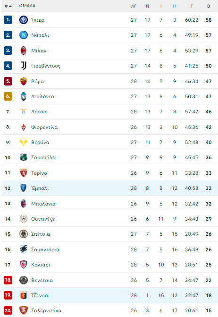218x317 pixels.
Task: Sort table by the # rank arrow
Action: pyautogui.click(x=8, y=6)
